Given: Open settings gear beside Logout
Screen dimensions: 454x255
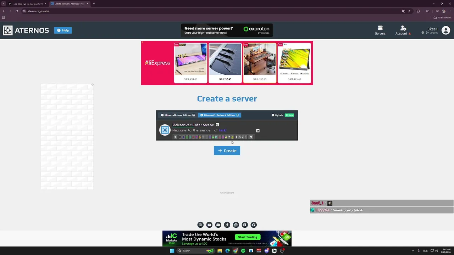Looking at the screenshot, I should tap(423, 33).
